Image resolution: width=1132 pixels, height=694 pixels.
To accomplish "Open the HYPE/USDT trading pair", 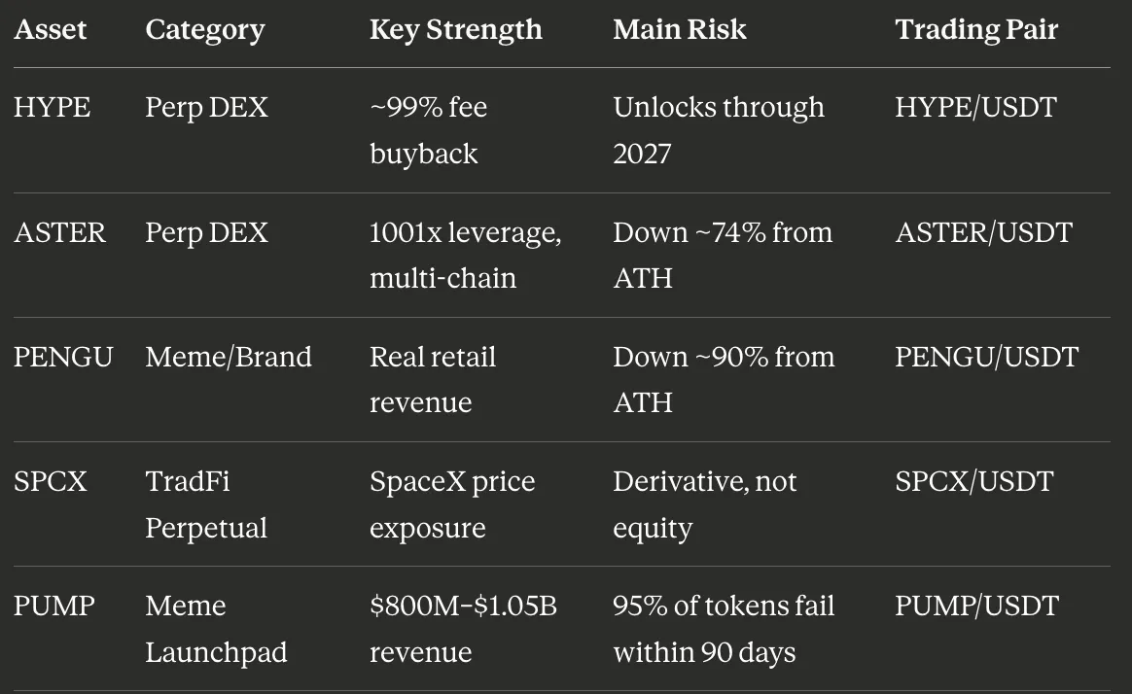I will [975, 108].
